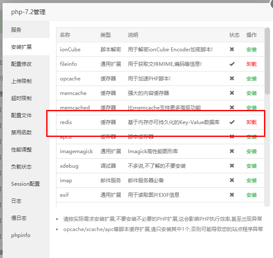Image resolution: width=273 pixels, height=258 pixels.
Task: Install the opcache extension
Action: pos(252,79)
